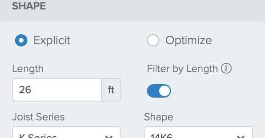Click the K Series text in the Joist Series selector
265x138 pixels.
coord(38,136)
